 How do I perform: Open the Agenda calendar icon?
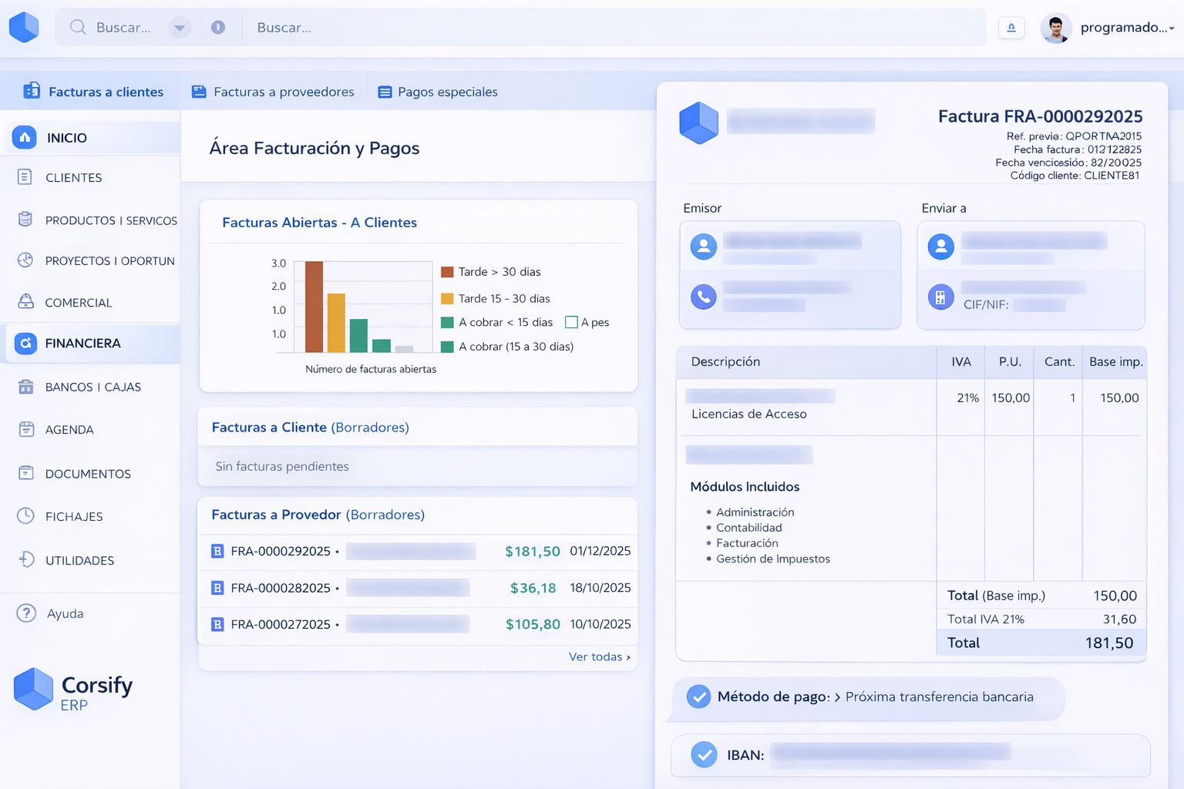pos(26,429)
